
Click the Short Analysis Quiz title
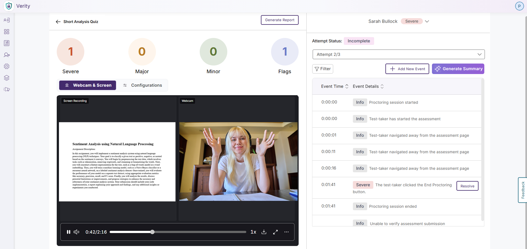click(x=81, y=22)
